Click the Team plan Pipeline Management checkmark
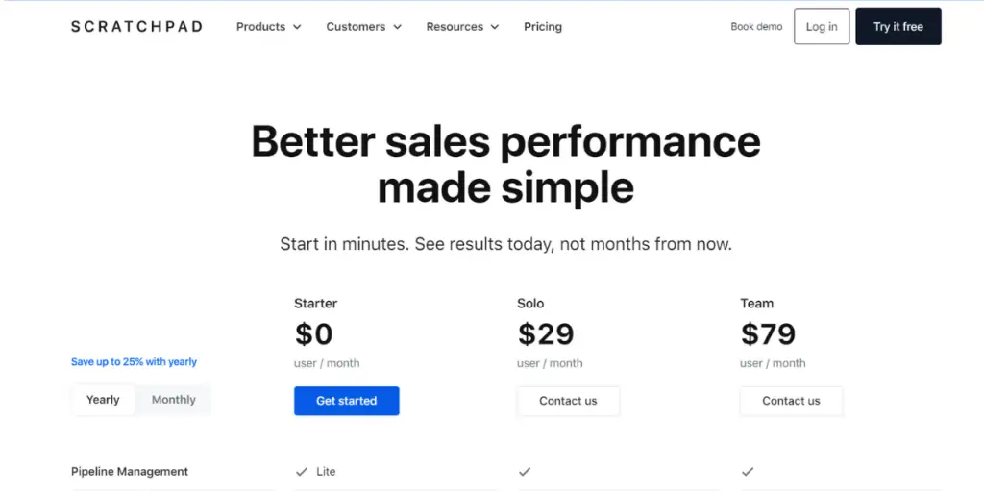The image size is (984, 492). (x=748, y=471)
